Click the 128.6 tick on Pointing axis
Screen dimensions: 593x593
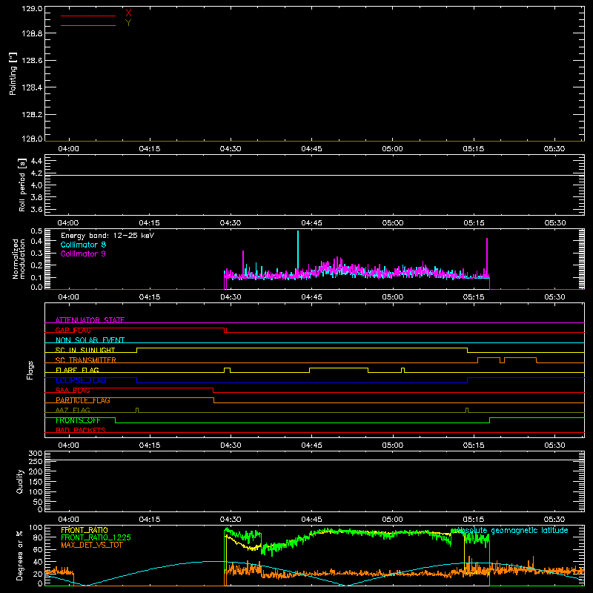(32, 60)
